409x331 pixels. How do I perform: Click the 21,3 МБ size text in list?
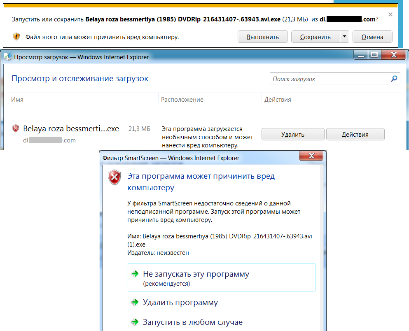[x=139, y=129]
